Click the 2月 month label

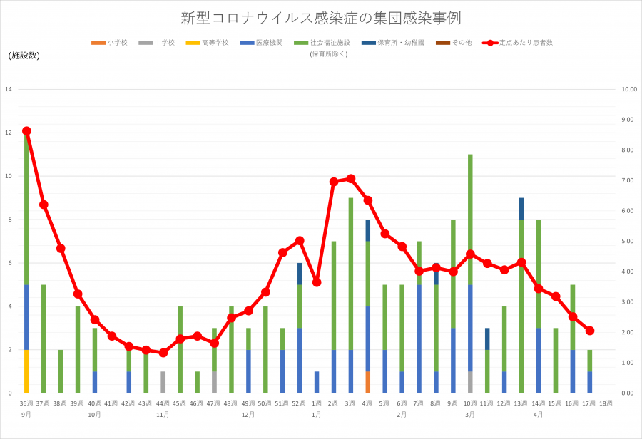coord(402,415)
